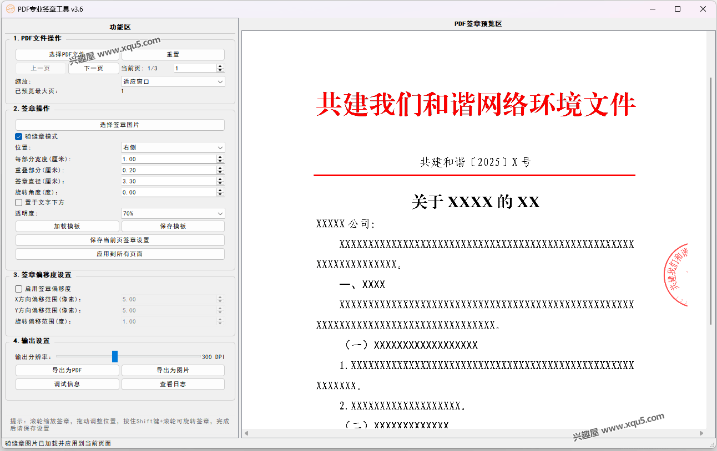The image size is (717, 451).
Task: Click the 选择PDF文件 button
Action: pos(67,54)
